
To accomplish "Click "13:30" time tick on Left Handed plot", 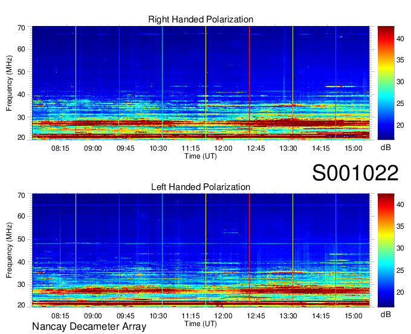I will pos(288,316).
